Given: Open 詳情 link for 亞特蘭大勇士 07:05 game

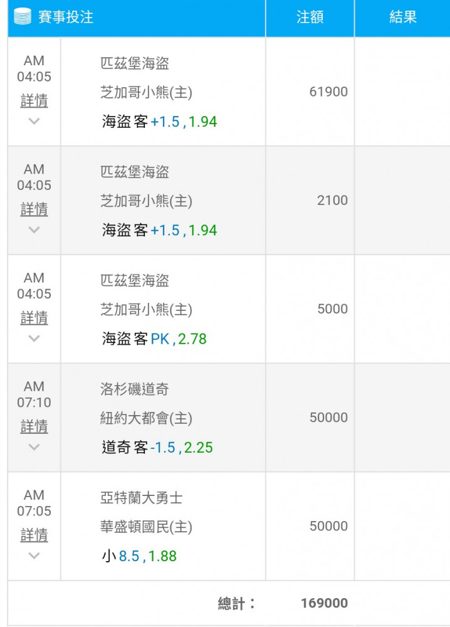Looking at the screenshot, I should (x=34, y=535).
